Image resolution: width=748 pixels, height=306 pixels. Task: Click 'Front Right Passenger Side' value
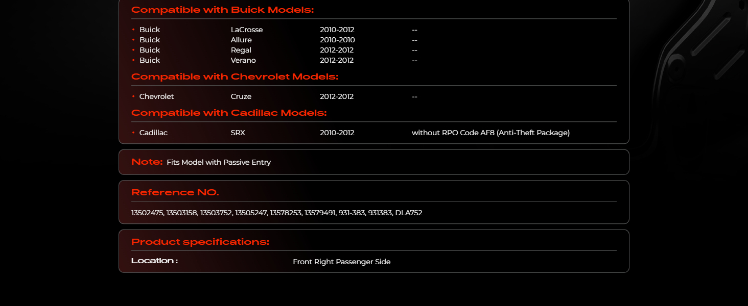click(342, 262)
